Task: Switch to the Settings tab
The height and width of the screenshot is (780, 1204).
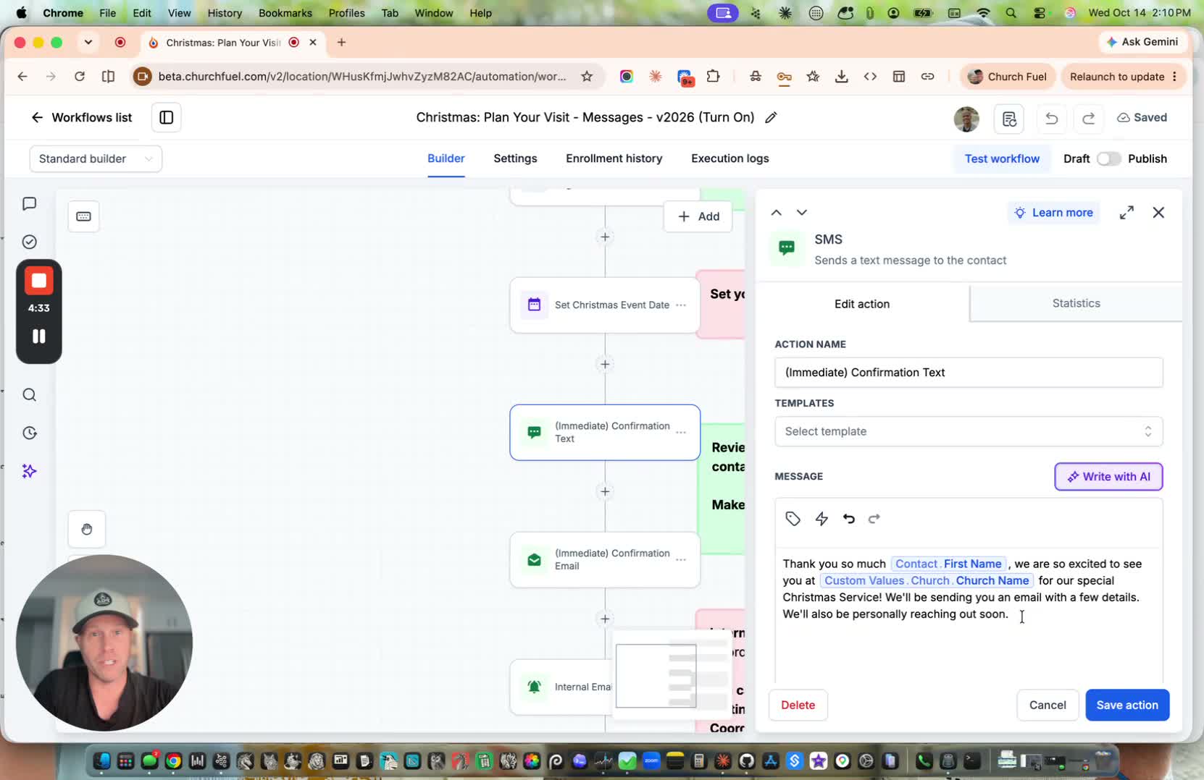Action: pyautogui.click(x=515, y=158)
